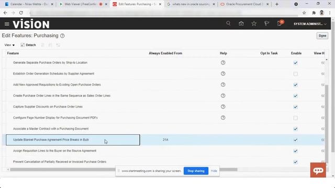Click the table horizontal scrollbar
The width and height of the screenshot is (335, 188).
pos(124,169)
